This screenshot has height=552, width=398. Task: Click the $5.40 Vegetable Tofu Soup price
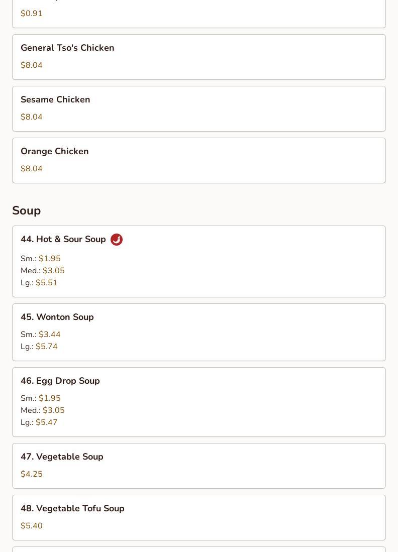click(x=32, y=526)
